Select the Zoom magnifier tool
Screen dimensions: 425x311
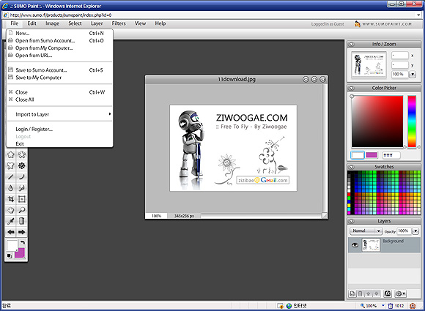[x=22, y=210]
